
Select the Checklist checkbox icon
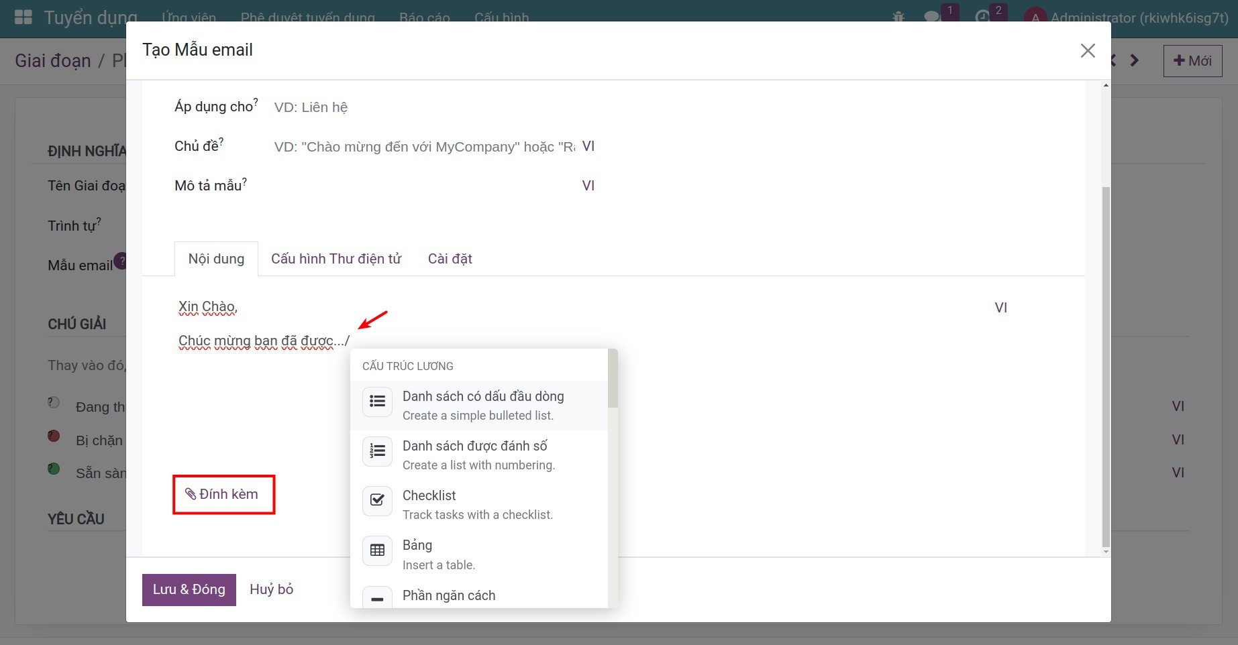coord(377,501)
